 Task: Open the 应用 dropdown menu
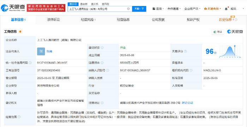tap(158, 9)
